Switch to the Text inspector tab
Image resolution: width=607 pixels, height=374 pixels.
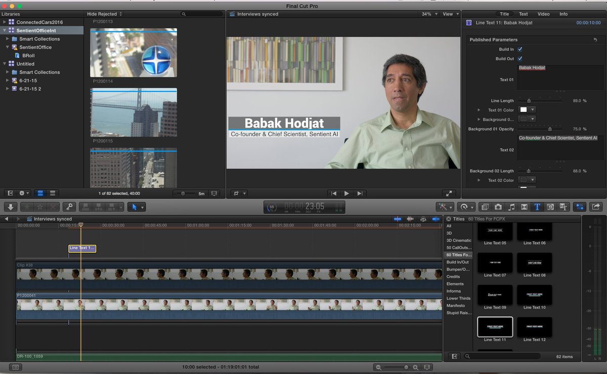(524, 14)
